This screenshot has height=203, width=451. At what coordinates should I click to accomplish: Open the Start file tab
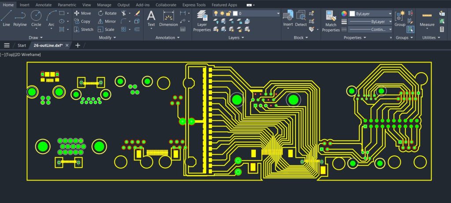tap(22, 45)
